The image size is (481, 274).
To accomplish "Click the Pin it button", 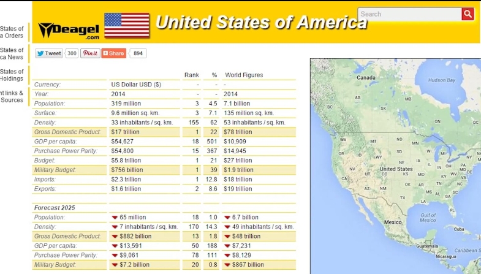I will coord(90,53).
